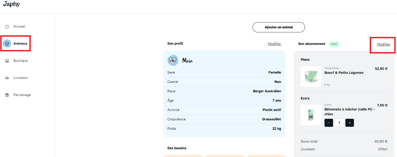Click the shopping cart Boutique icon

(x=7, y=61)
